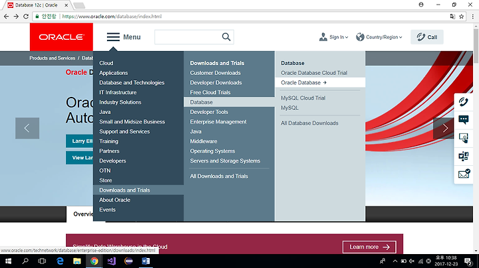Select Database and Technologies menu item
This screenshot has height=268, width=479.
pyautogui.click(x=132, y=82)
